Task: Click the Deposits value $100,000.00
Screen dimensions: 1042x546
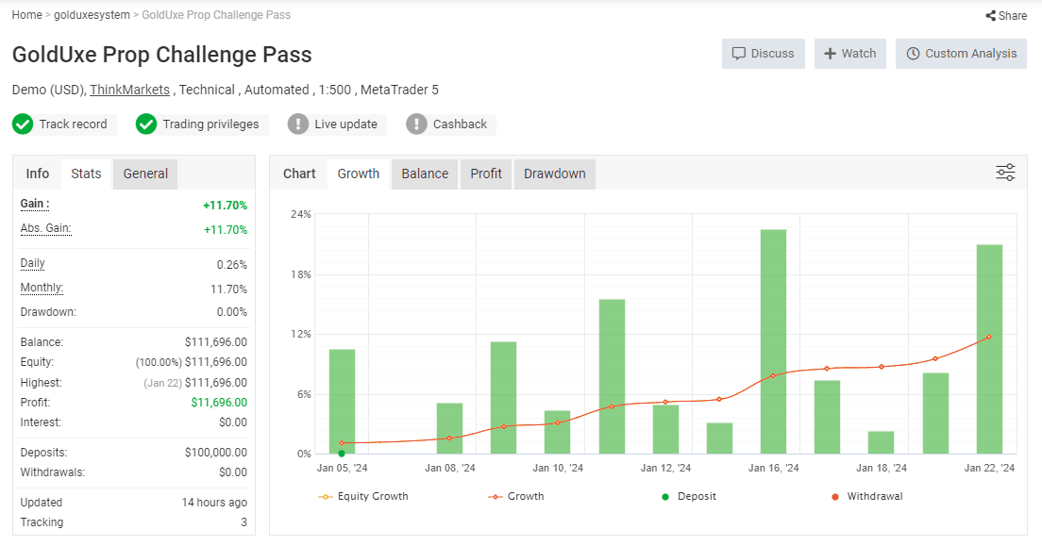Action: click(216, 453)
